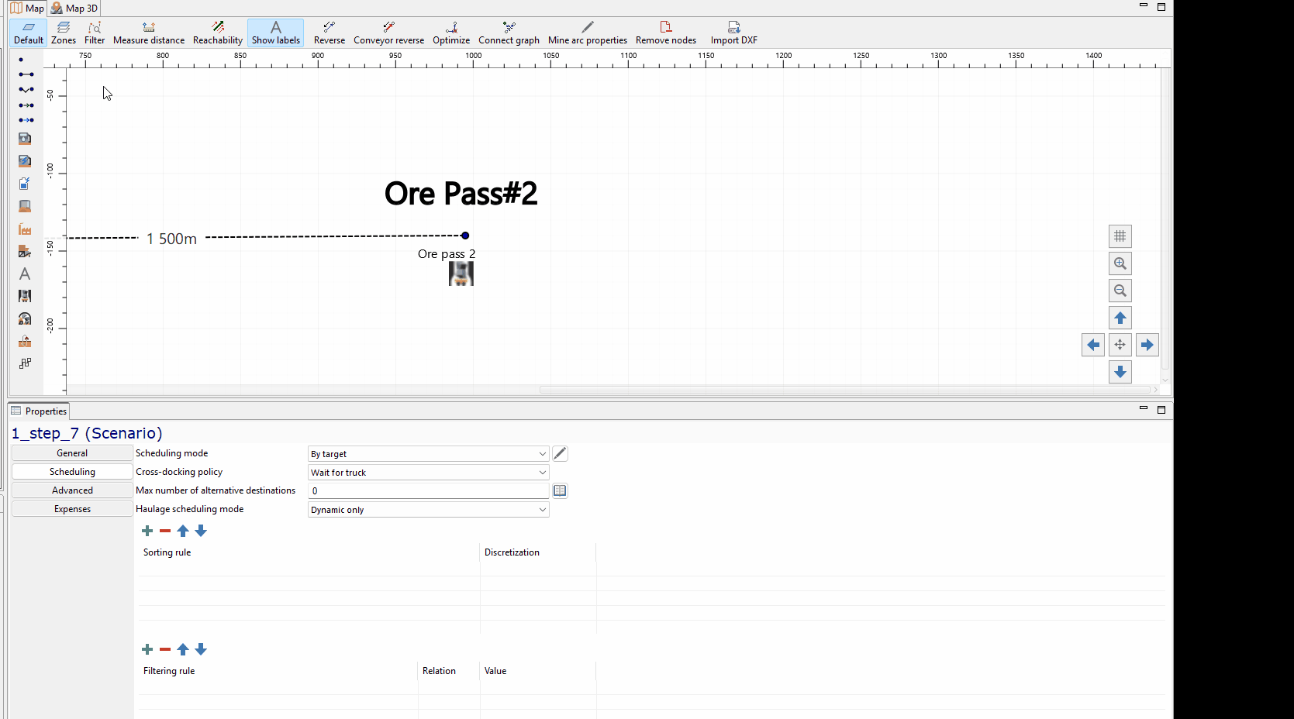Select the crusher conveyor tool icon
Screen dimensions: 1294x719
coord(25,251)
